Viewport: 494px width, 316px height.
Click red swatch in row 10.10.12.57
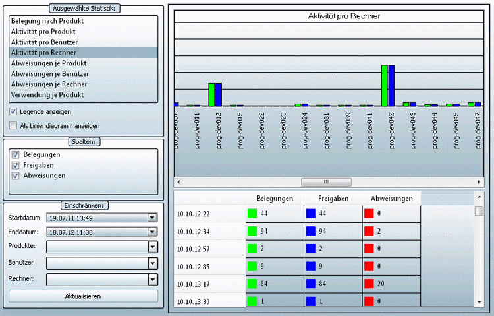point(369,249)
